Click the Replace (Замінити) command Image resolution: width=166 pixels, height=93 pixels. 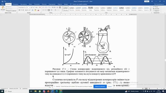click(156, 9)
